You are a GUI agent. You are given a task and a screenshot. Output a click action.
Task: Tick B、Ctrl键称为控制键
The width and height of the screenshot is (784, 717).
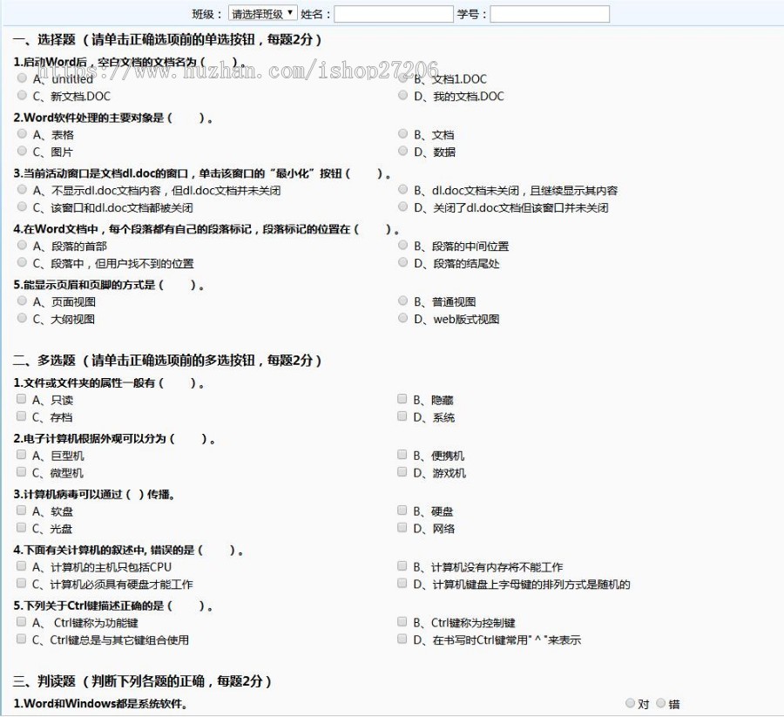point(402,621)
